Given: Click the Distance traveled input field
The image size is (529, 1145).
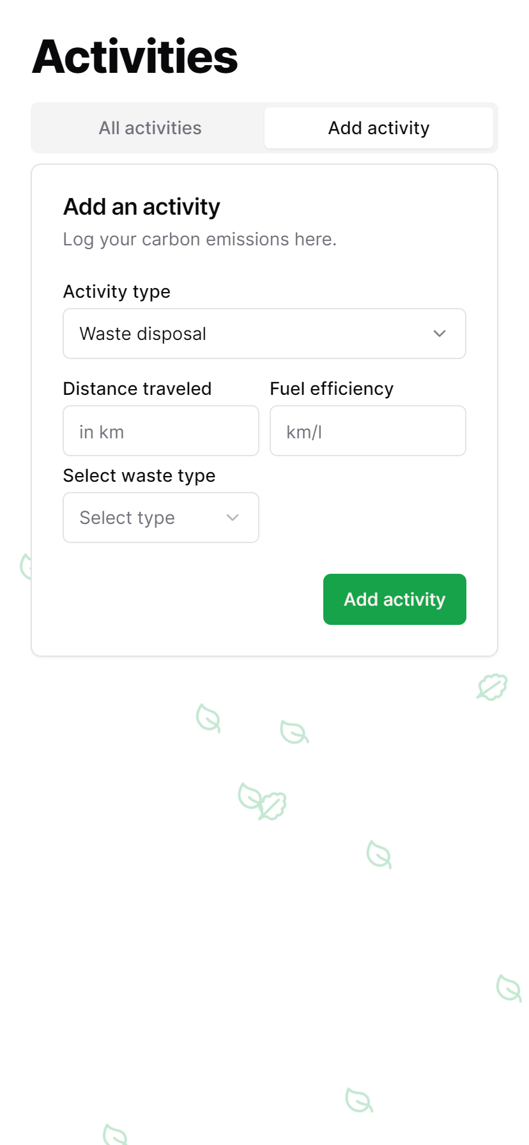Looking at the screenshot, I should coord(160,431).
